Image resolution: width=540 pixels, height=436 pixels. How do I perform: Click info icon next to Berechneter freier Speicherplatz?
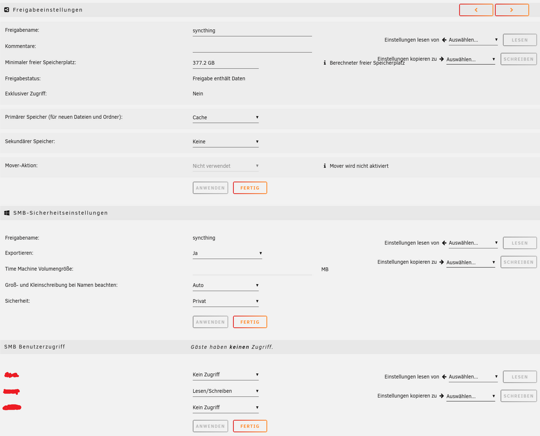[x=325, y=63]
